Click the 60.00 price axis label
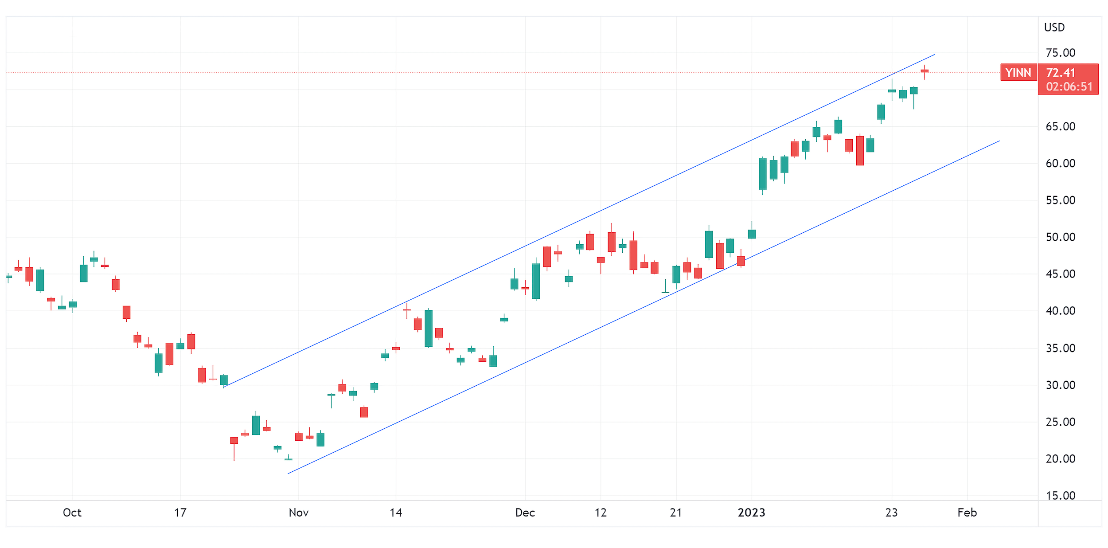This screenshot has height=548, width=1108. tap(1060, 164)
